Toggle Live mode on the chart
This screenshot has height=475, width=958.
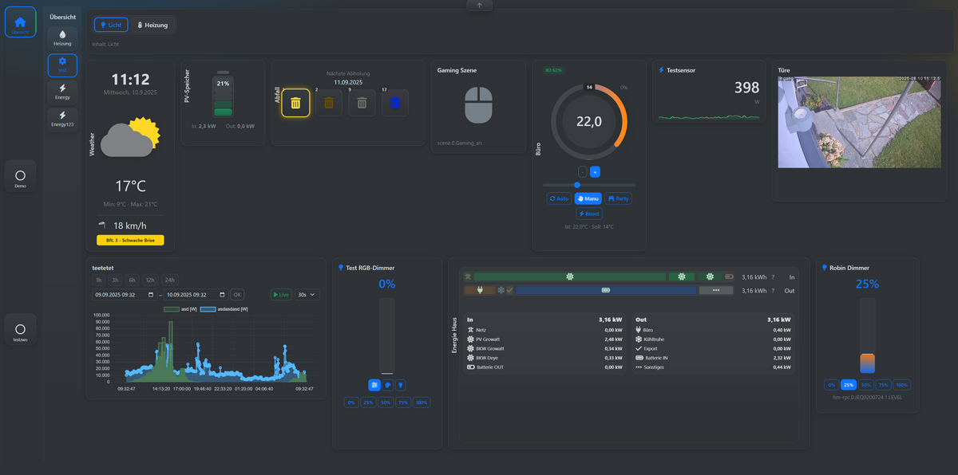tap(280, 295)
